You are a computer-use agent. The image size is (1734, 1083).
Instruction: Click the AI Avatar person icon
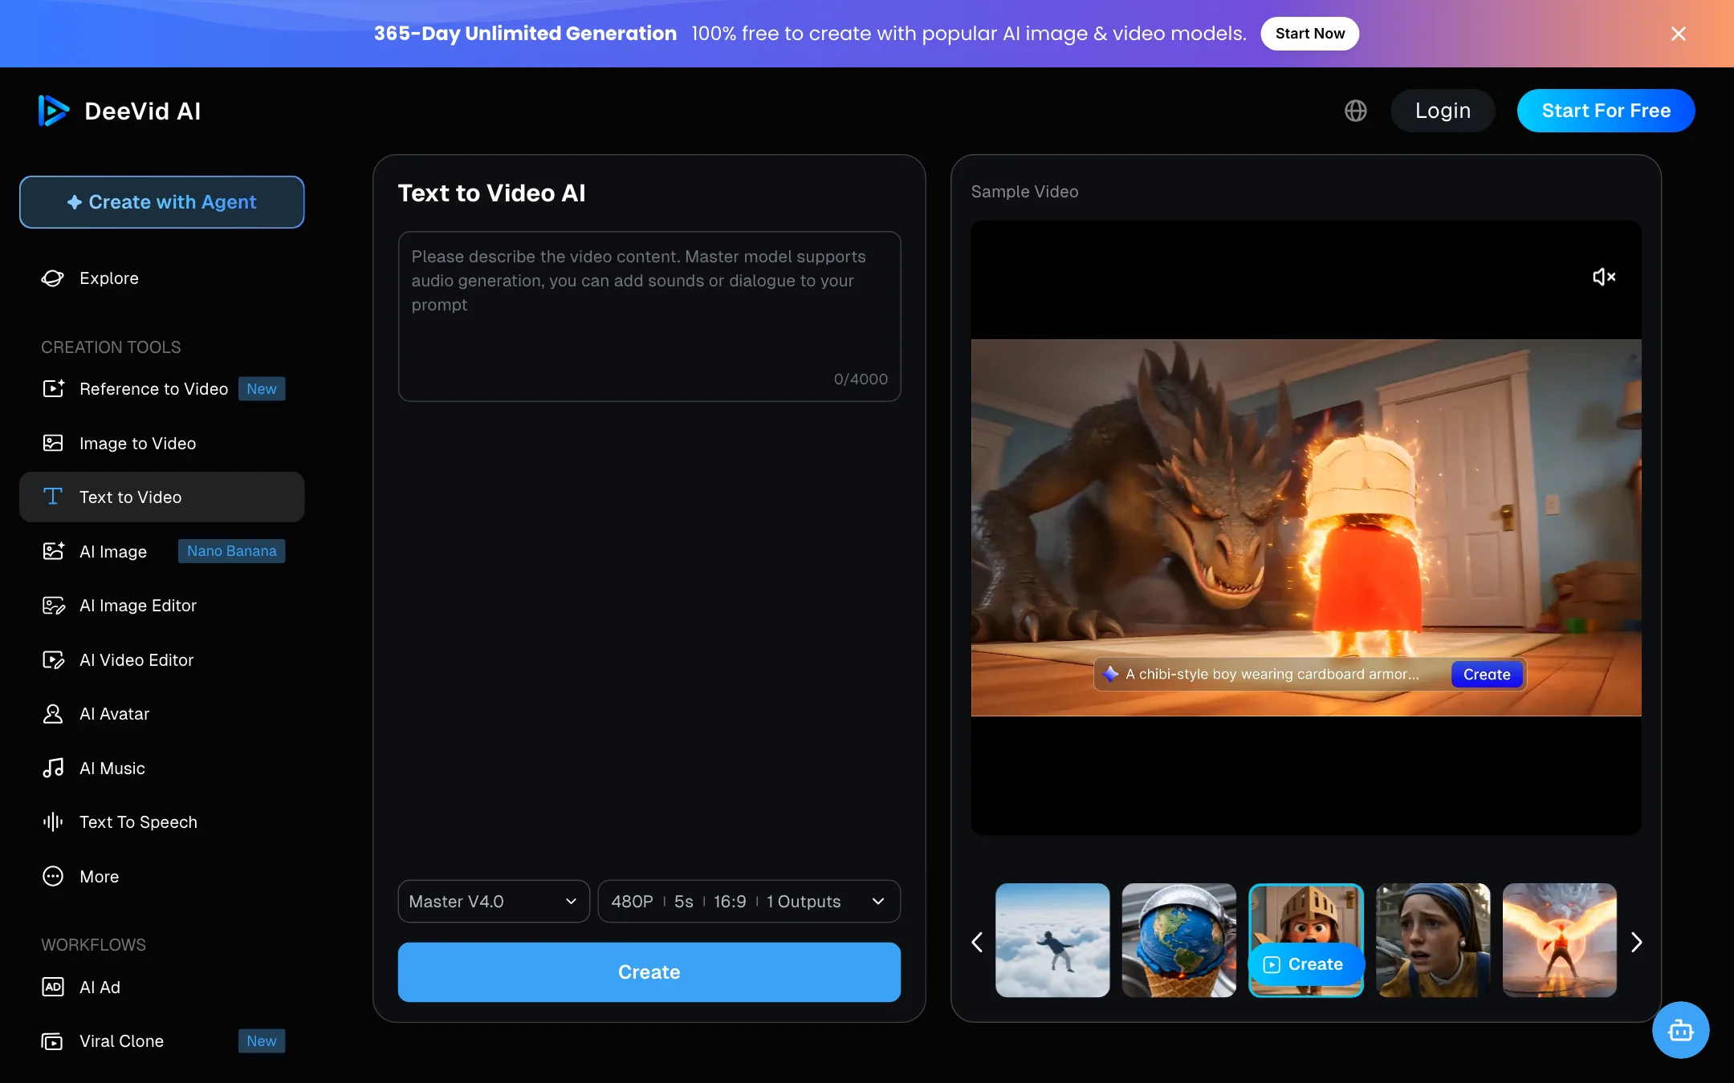pos(53,714)
